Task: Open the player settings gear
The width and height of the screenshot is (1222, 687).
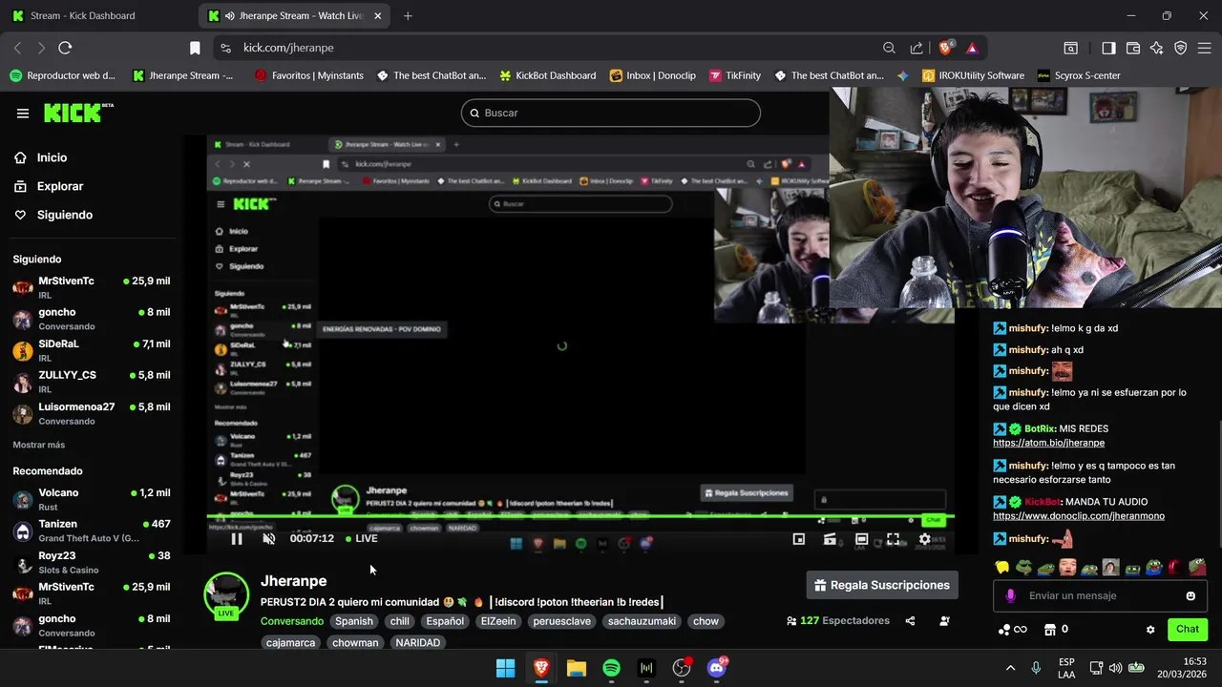Action: [924, 539]
